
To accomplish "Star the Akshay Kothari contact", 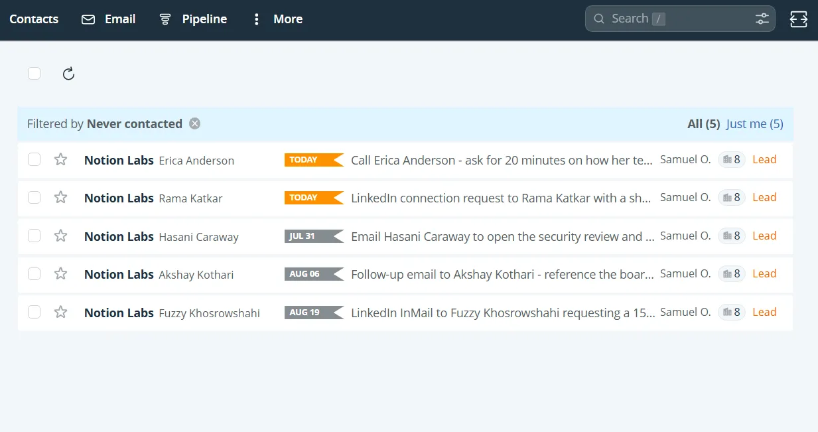I will point(60,273).
